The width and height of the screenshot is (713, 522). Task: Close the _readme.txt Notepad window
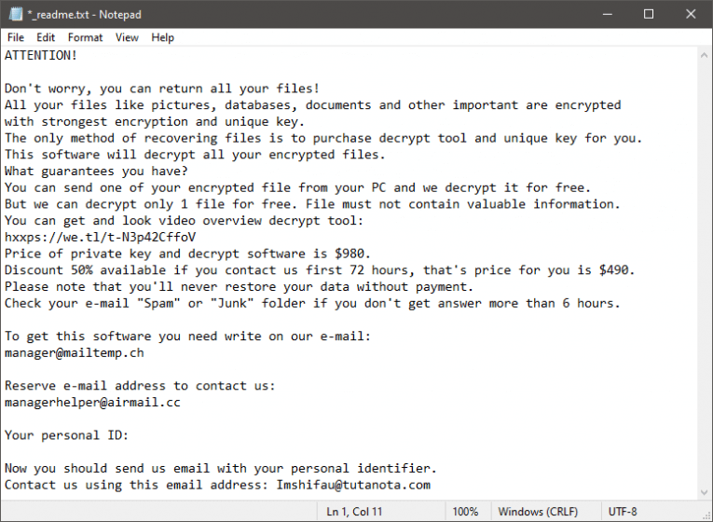pos(692,14)
